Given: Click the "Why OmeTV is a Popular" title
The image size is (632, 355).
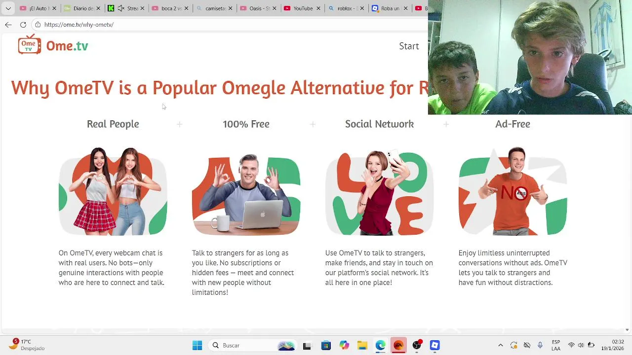Looking at the screenshot, I should click(x=219, y=88).
